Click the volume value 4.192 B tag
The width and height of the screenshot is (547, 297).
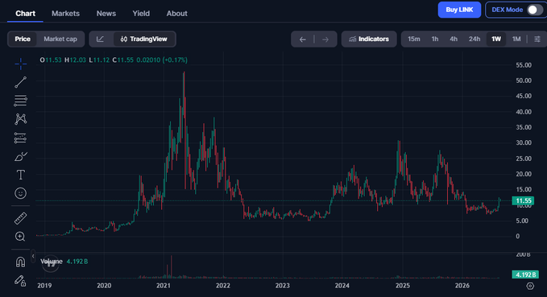click(525, 274)
